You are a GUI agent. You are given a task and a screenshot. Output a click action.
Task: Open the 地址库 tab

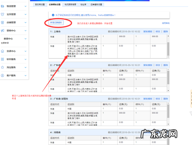[x=83, y=5]
